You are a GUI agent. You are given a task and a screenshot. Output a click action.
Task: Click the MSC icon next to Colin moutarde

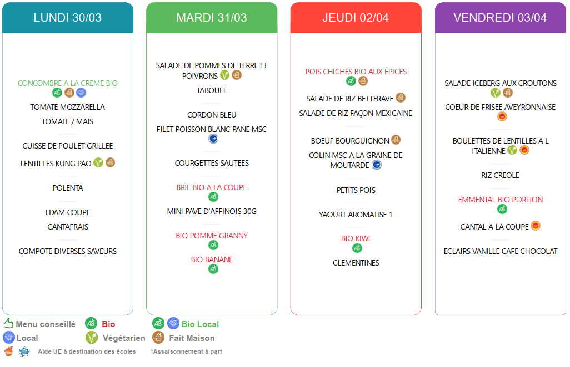[377, 165]
